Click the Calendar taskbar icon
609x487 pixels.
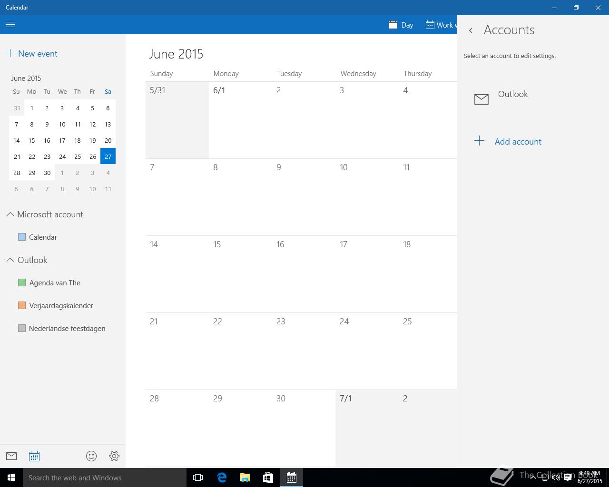pyautogui.click(x=292, y=477)
